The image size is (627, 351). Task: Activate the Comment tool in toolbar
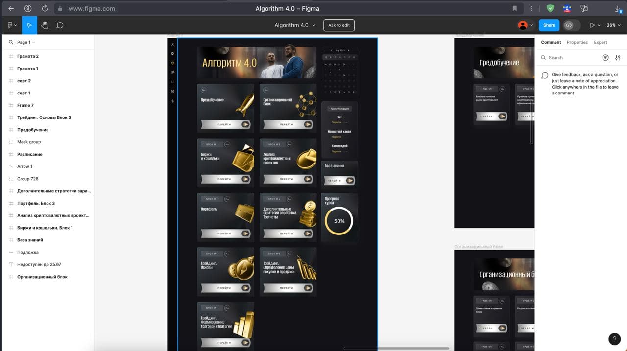60,25
